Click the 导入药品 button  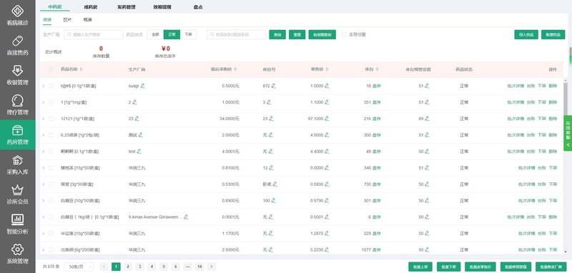526,34
